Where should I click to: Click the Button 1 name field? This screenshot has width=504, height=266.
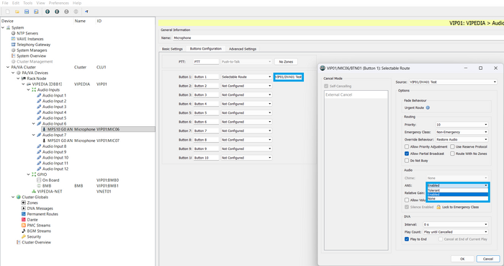pyautogui.click(x=206, y=77)
